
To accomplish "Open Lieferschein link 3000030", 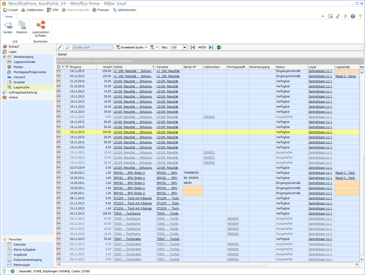I will (x=209, y=152).
